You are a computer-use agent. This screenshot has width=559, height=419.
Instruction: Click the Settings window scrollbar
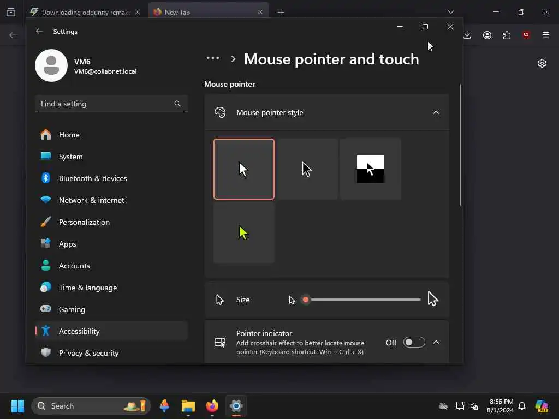(x=461, y=145)
